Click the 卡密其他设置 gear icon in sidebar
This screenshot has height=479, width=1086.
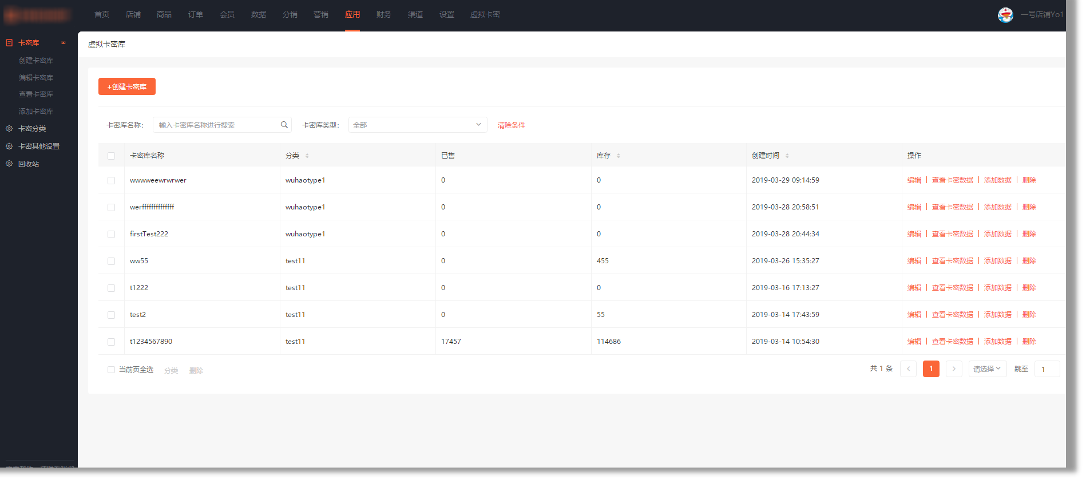coord(9,147)
